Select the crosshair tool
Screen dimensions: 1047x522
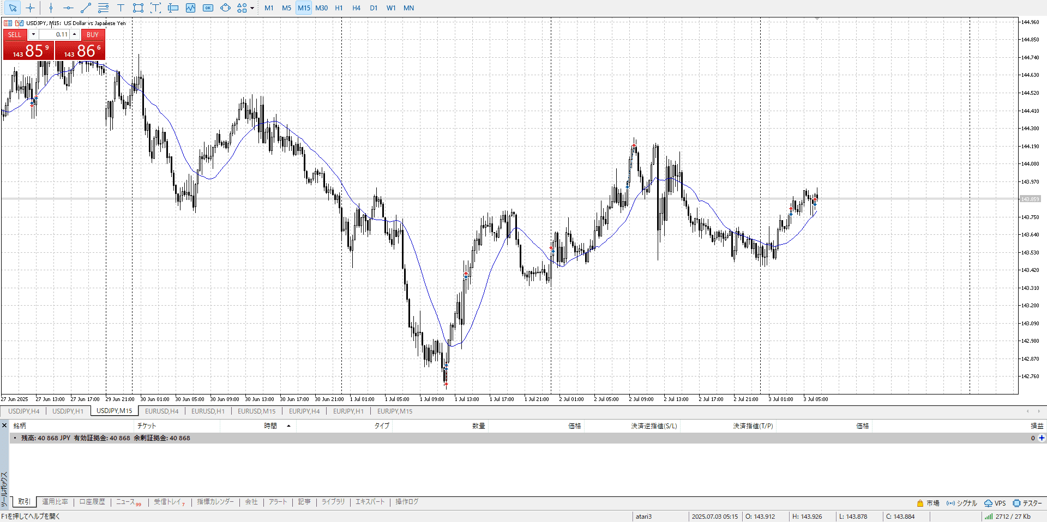(30, 8)
